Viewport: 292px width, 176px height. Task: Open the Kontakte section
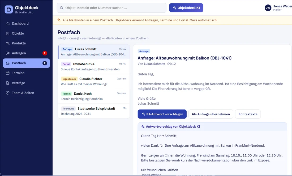27,43
